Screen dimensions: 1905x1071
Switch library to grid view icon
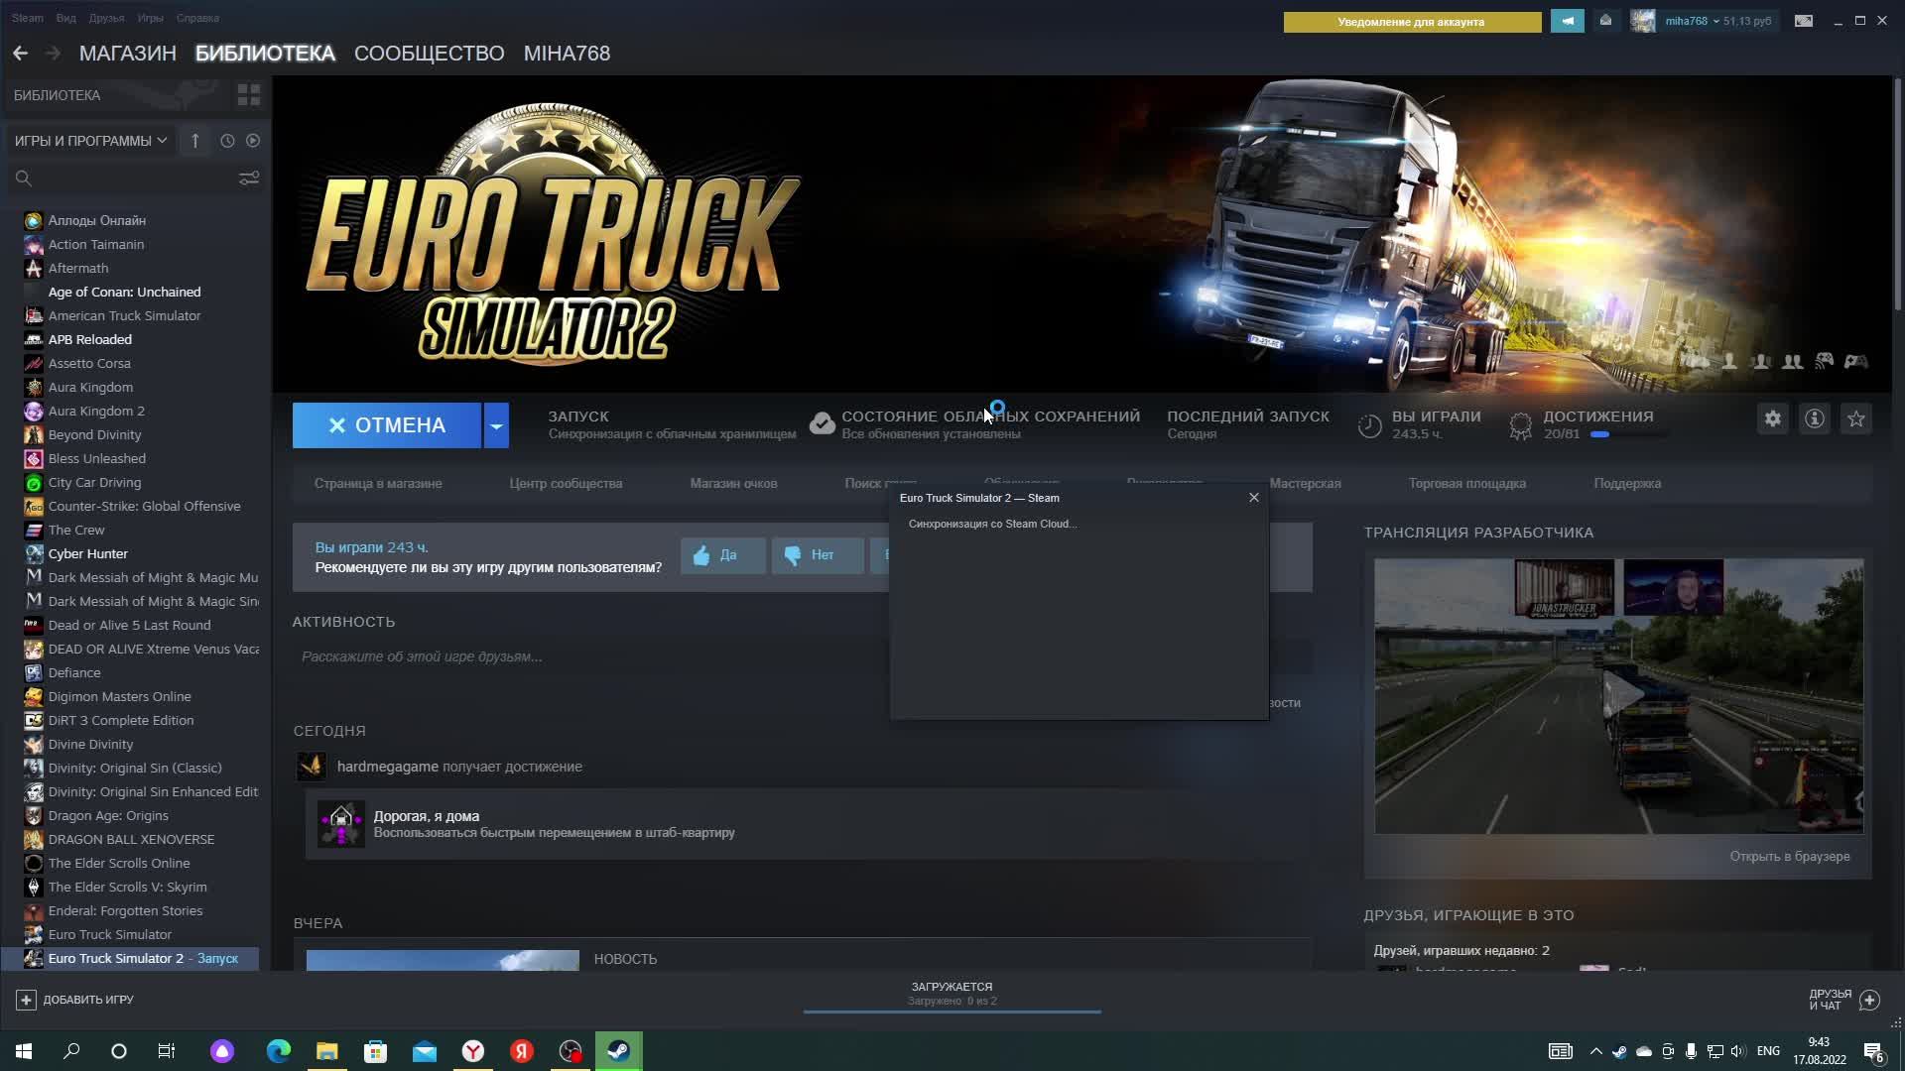[x=248, y=95]
